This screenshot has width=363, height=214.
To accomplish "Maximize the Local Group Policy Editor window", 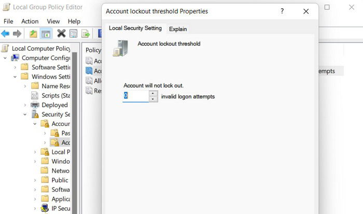I will point(327,7).
